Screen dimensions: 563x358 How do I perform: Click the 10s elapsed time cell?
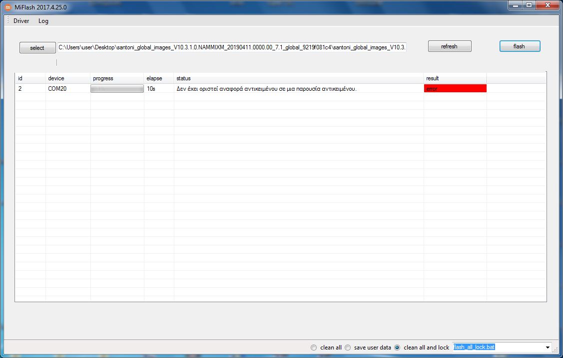tap(159, 89)
